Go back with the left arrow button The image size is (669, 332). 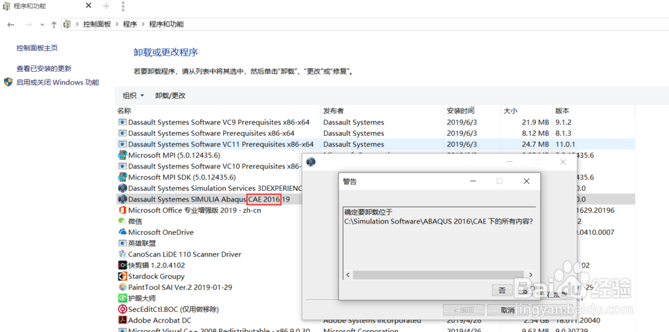pos(11,25)
